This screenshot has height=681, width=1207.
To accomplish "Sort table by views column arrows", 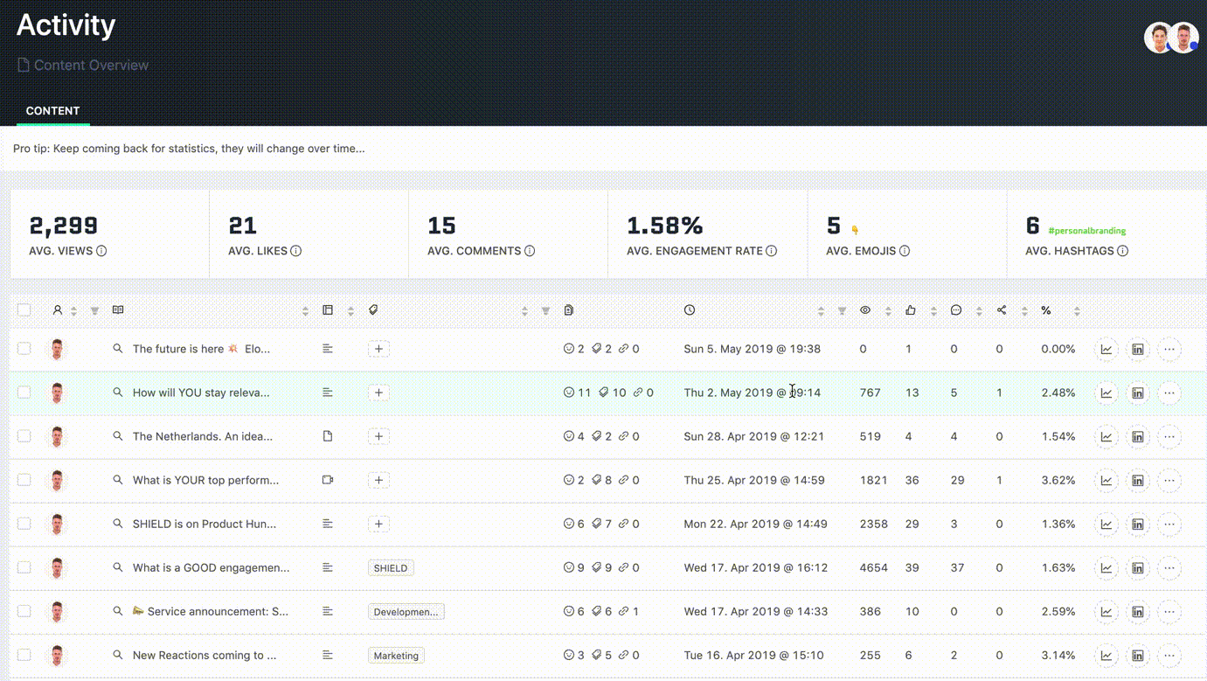I will 888,311.
